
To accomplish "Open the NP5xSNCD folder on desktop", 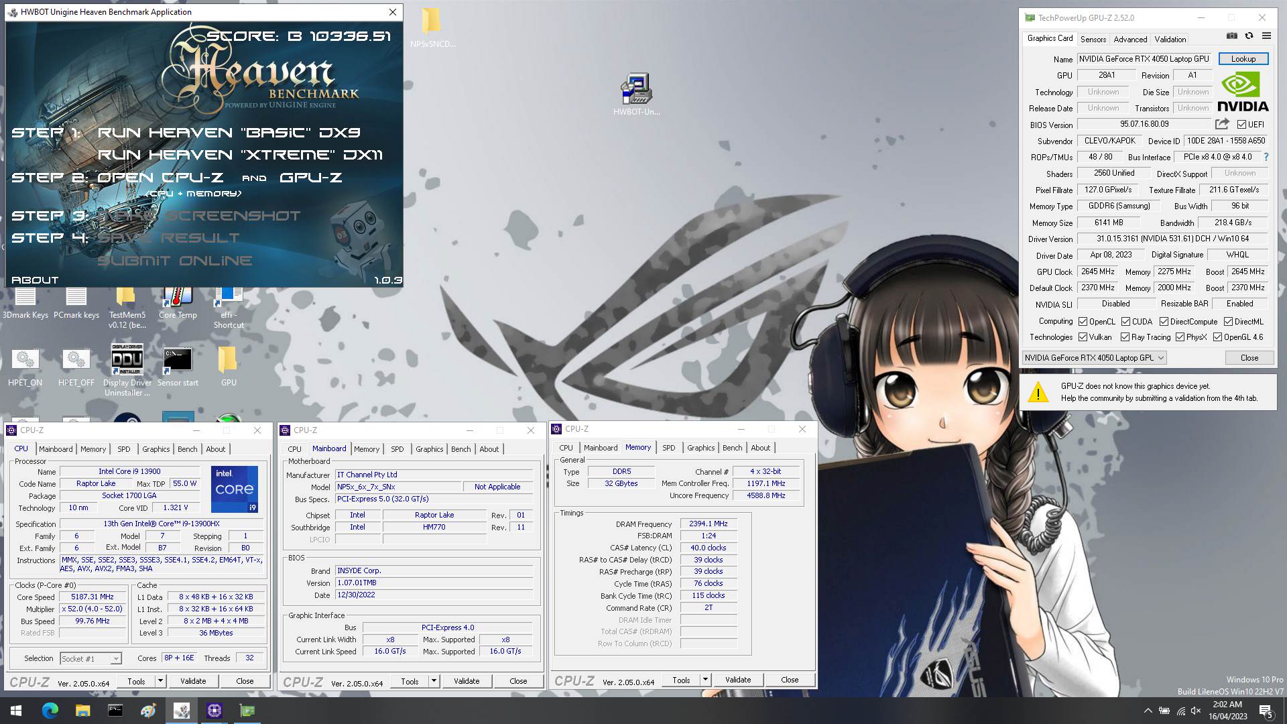I will 432,28.
